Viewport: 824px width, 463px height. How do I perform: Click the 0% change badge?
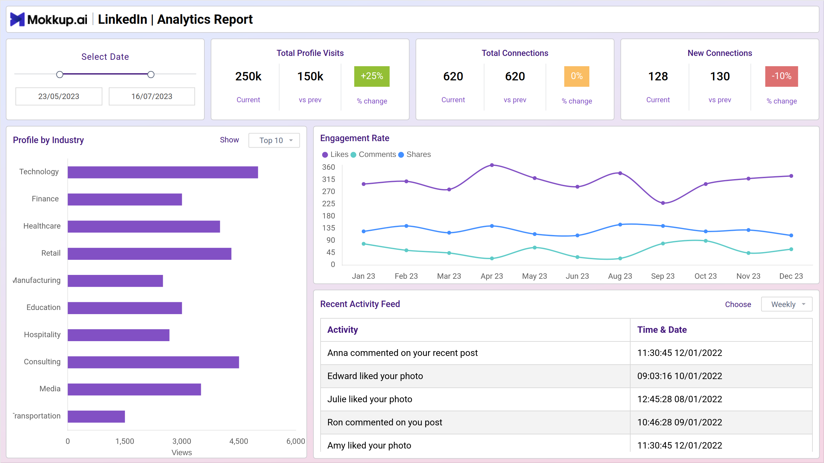click(x=577, y=76)
